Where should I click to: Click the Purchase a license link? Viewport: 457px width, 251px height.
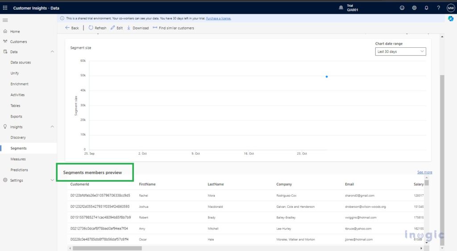pos(218,18)
